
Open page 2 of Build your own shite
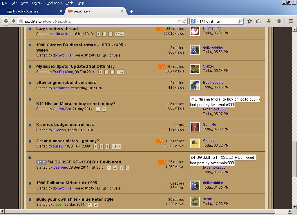(x=96, y=205)
